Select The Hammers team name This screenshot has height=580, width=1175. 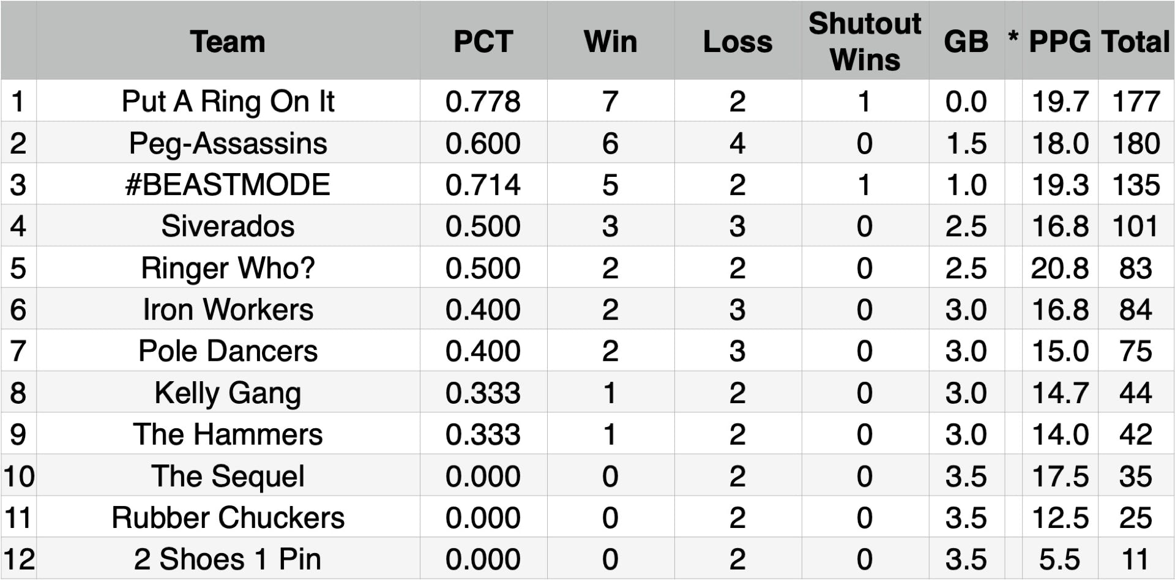click(228, 434)
